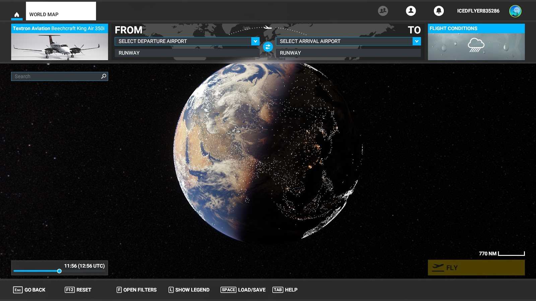Viewport: 536px width, 301px height.
Task: Expand the arrival airport dropdown arrow
Action: tap(416, 41)
